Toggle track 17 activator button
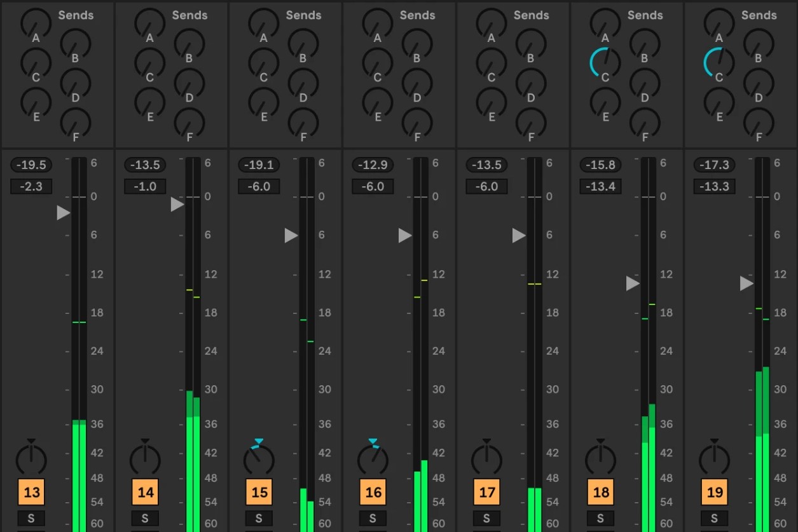 click(486, 492)
